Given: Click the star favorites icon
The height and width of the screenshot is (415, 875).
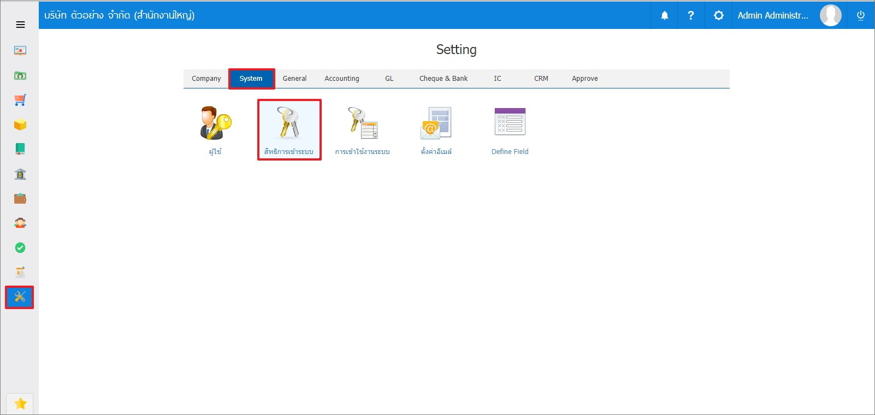Looking at the screenshot, I should click(x=20, y=404).
